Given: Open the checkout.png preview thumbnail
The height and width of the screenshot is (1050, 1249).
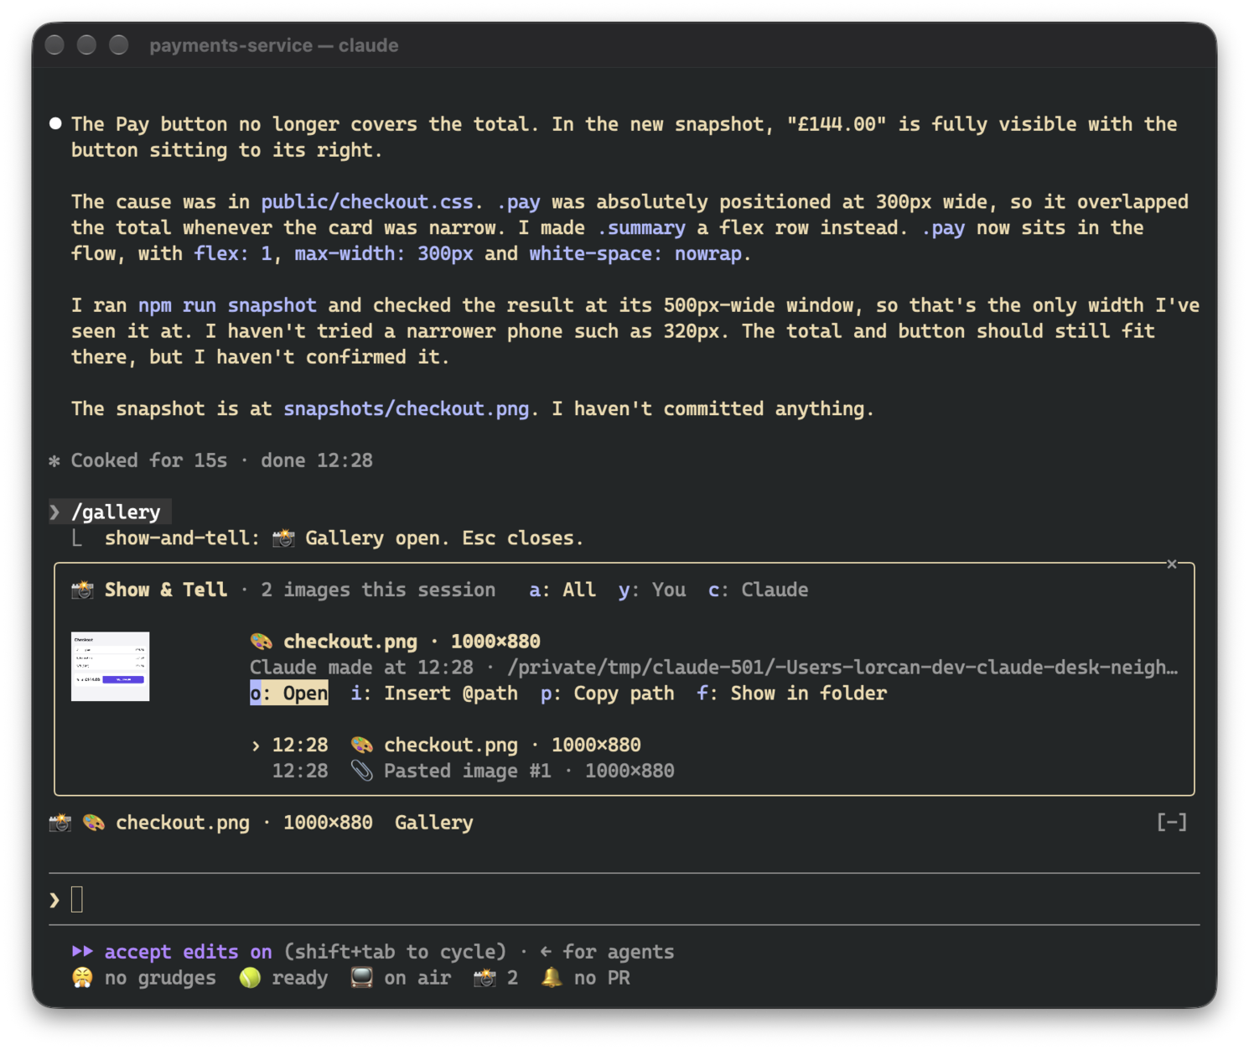Looking at the screenshot, I should tap(110, 667).
